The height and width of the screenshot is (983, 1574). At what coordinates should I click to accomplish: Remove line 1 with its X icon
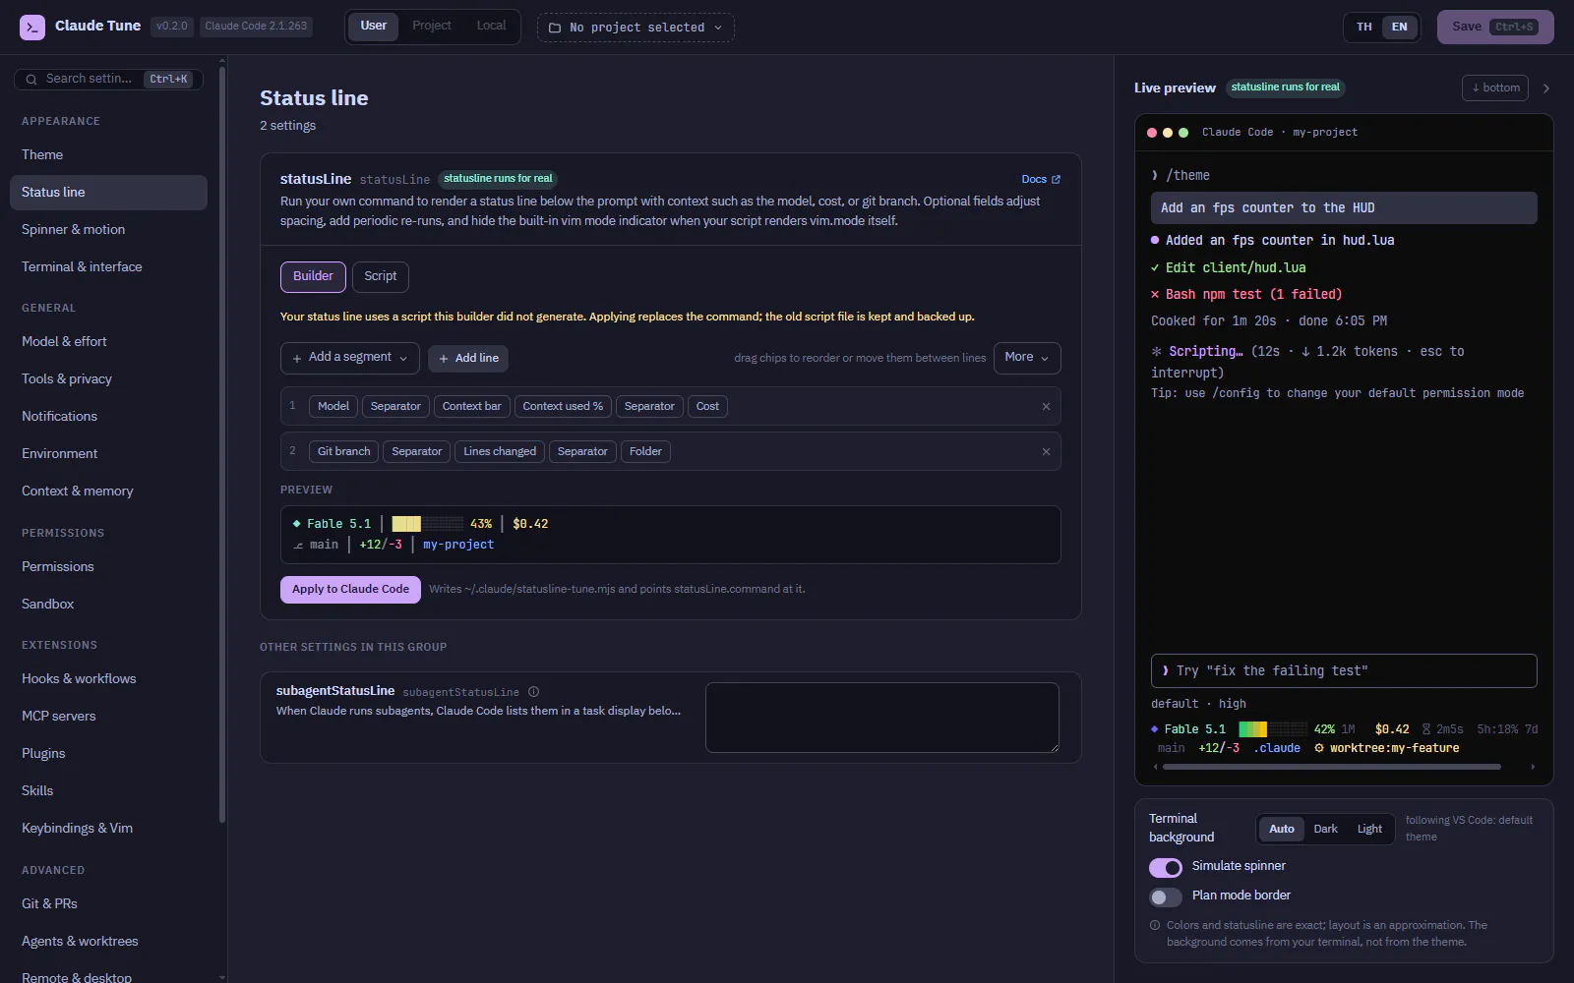pyautogui.click(x=1046, y=407)
